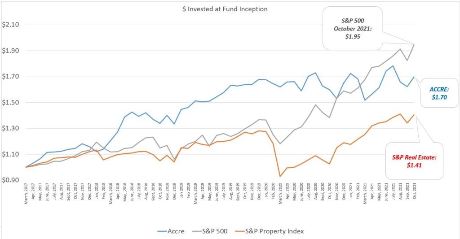Viewport: 460px width, 239px height.
Task: Click the gray S&P 500 legend line marker
Action: click(x=198, y=231)
